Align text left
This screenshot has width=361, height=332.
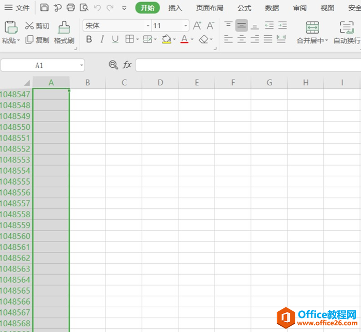228,39
